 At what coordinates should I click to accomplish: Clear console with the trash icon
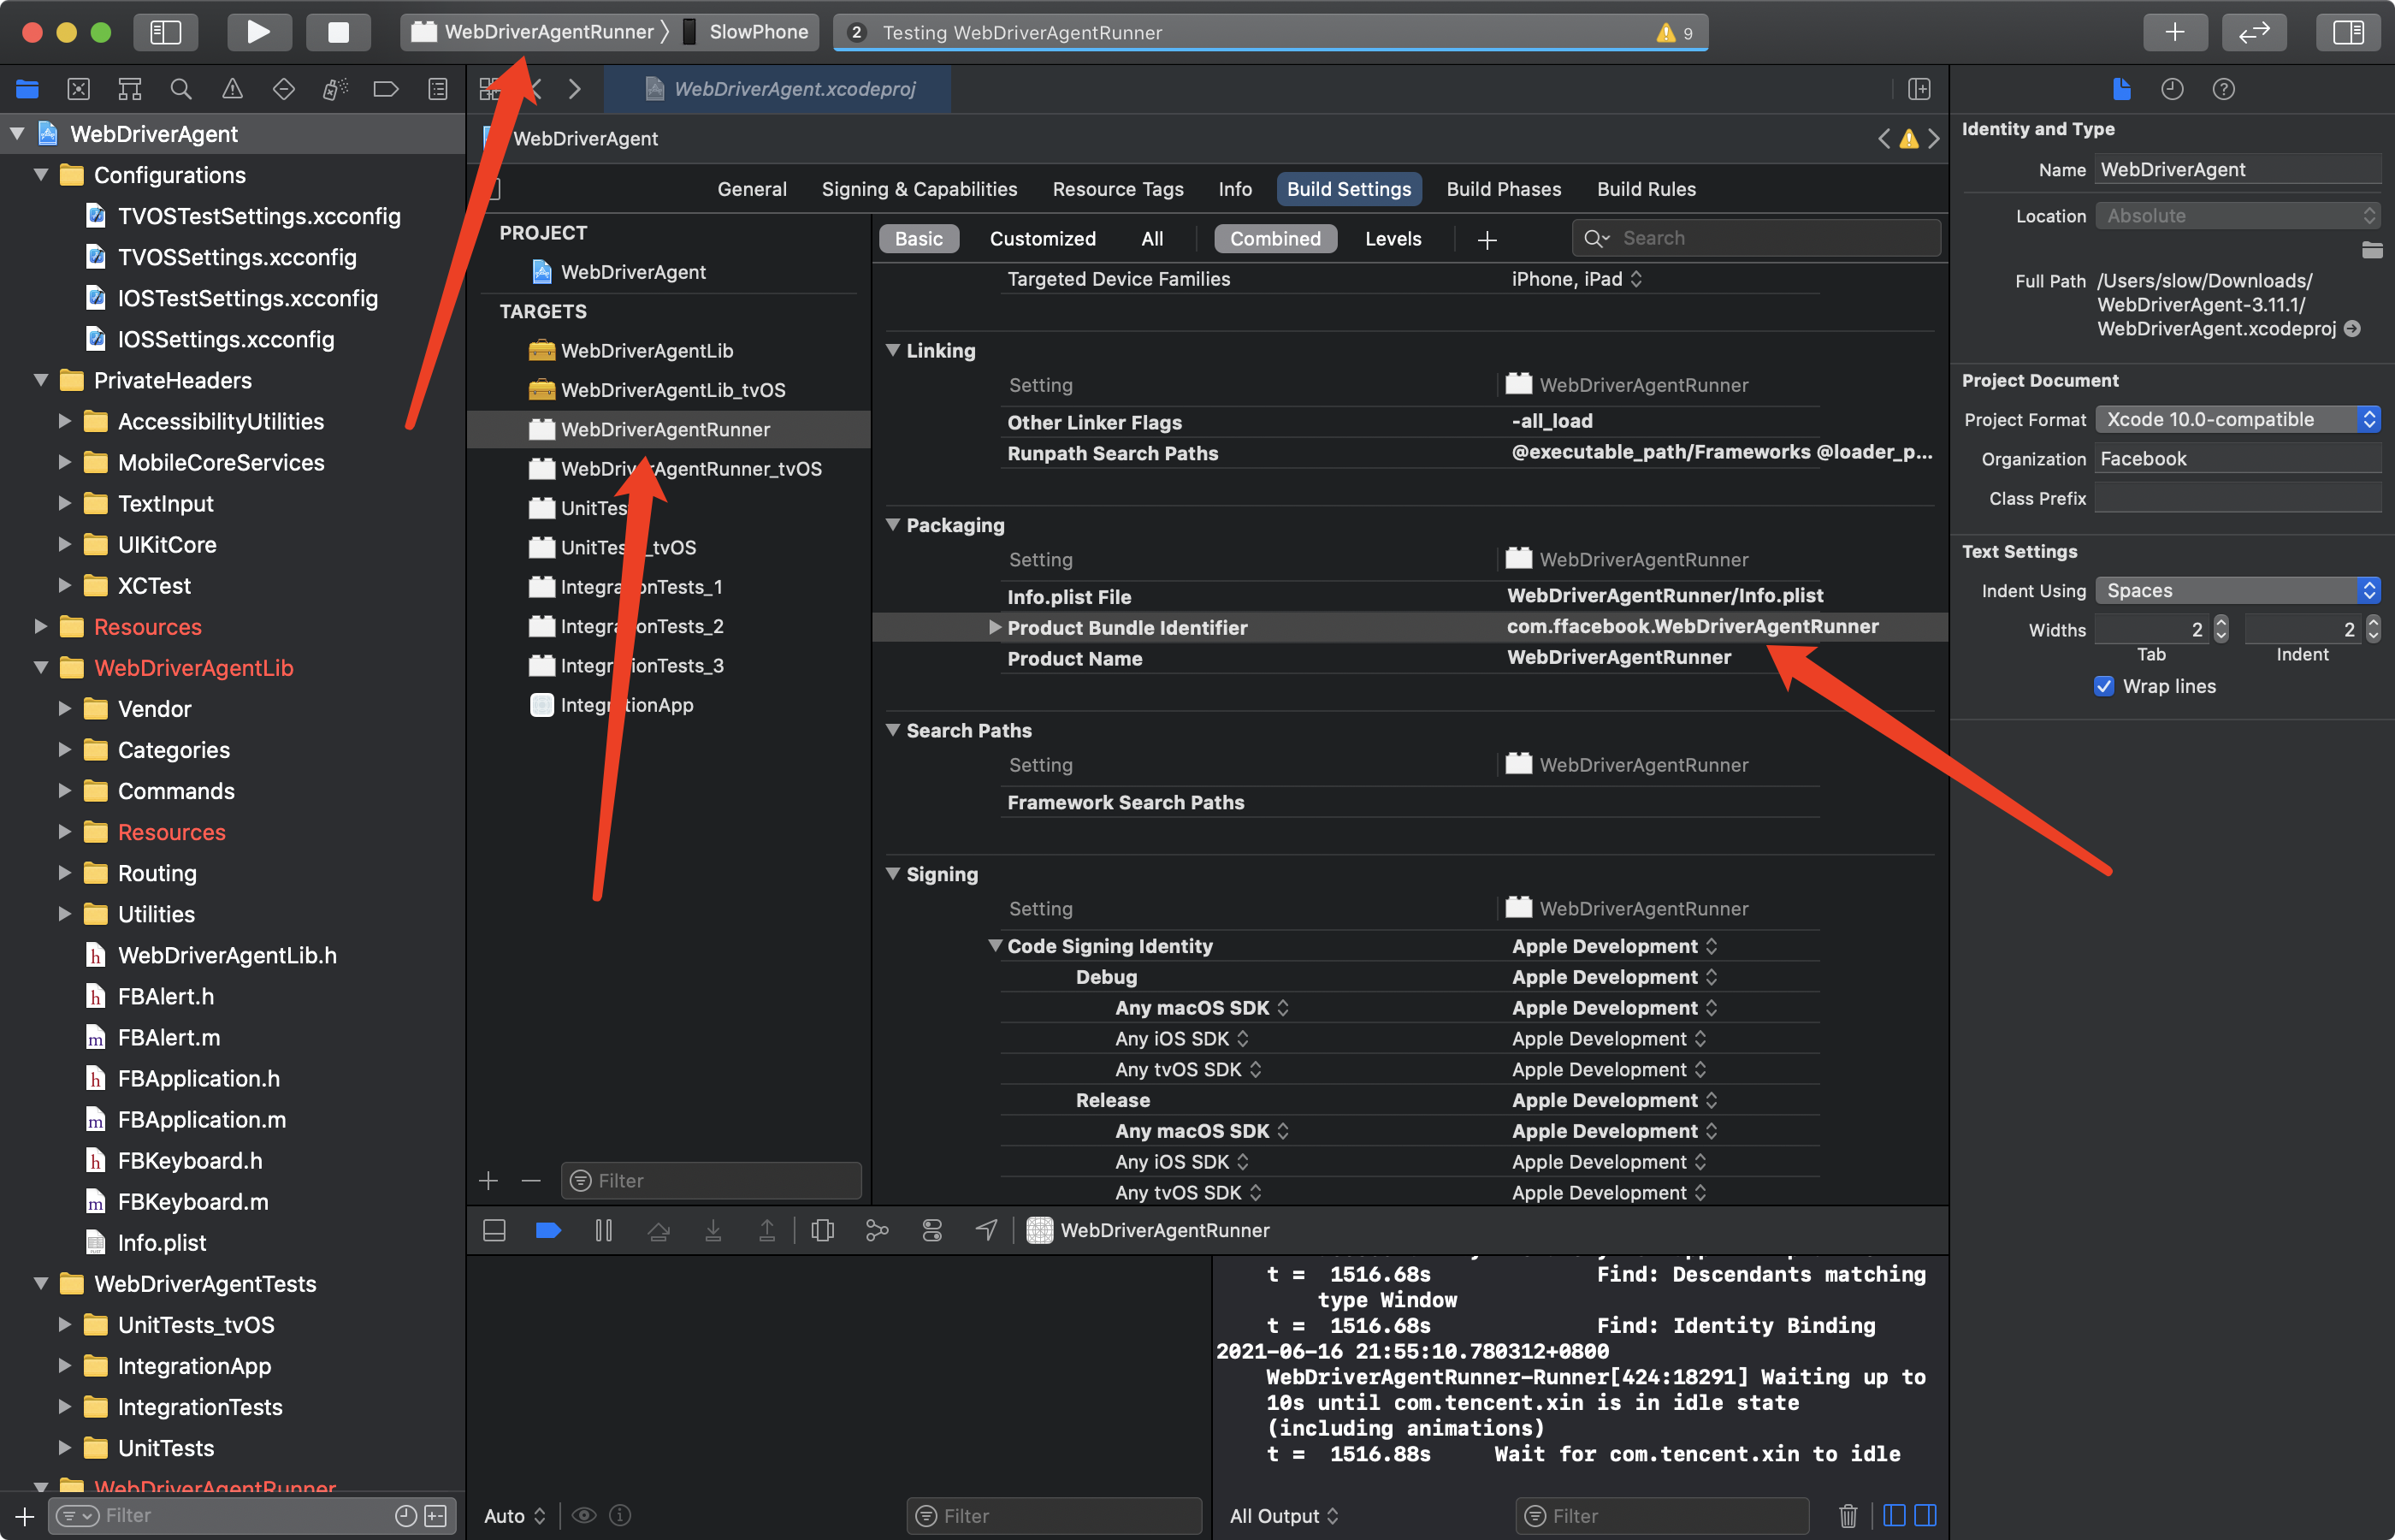[x=1848, y=1515]
